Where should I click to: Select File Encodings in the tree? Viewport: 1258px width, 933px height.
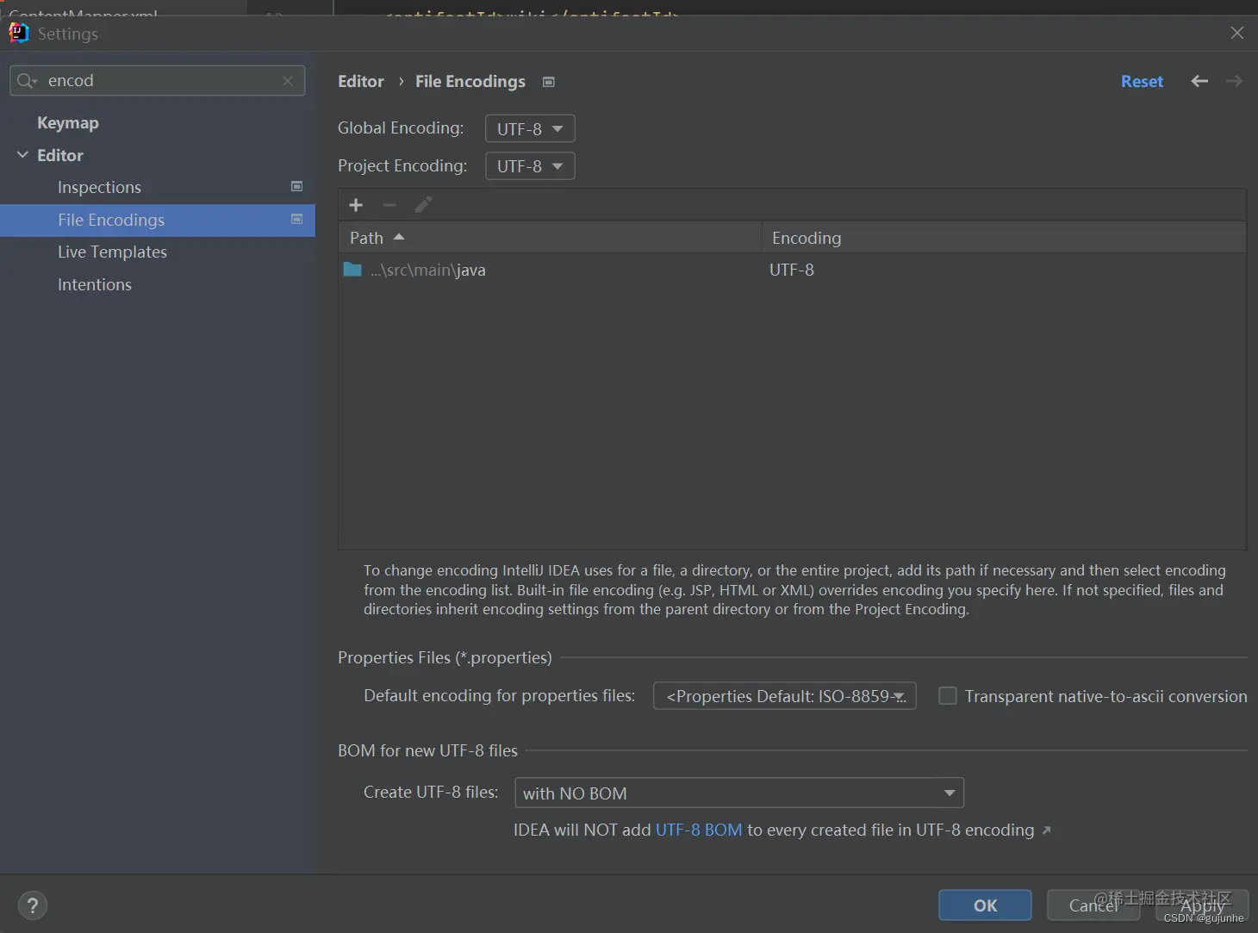(158, 220)
